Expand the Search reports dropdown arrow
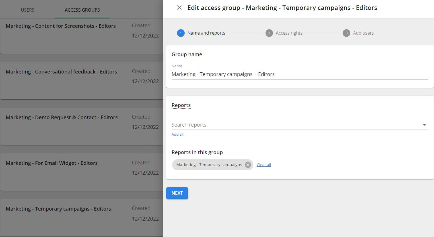 coord(424,125)
